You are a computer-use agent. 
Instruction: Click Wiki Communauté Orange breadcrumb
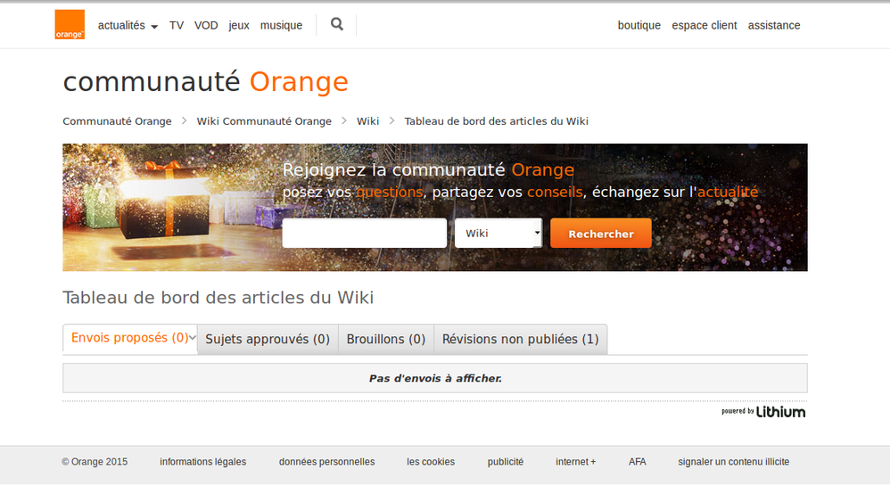264,121
